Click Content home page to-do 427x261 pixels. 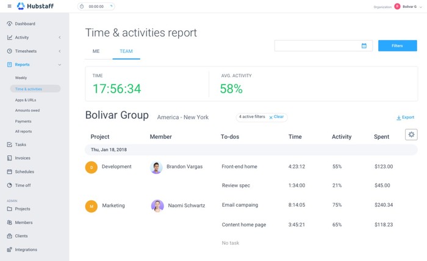coord(244,224)
